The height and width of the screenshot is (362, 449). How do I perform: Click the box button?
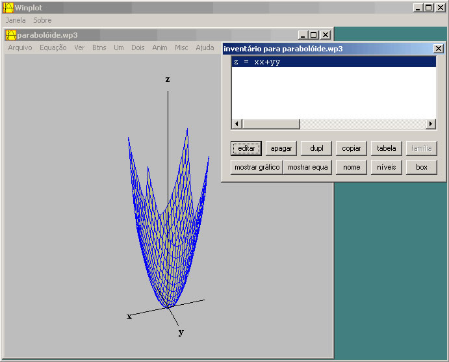[x=422, y=167]
